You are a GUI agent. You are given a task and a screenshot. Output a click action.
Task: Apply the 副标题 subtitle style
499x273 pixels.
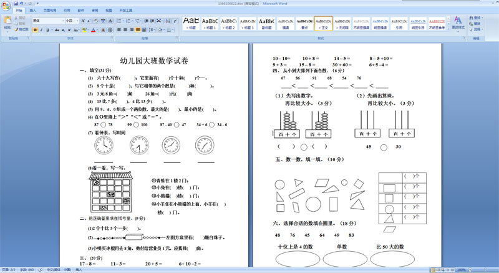(266, 23)
